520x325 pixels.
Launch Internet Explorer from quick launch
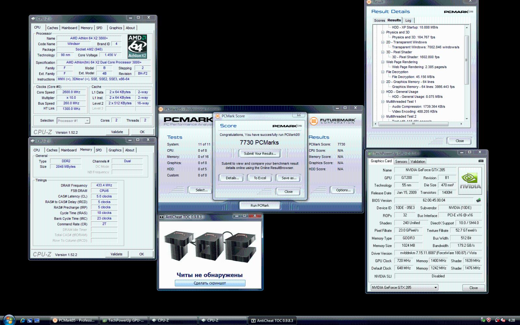pyautogui.click(x=22, y=320)
